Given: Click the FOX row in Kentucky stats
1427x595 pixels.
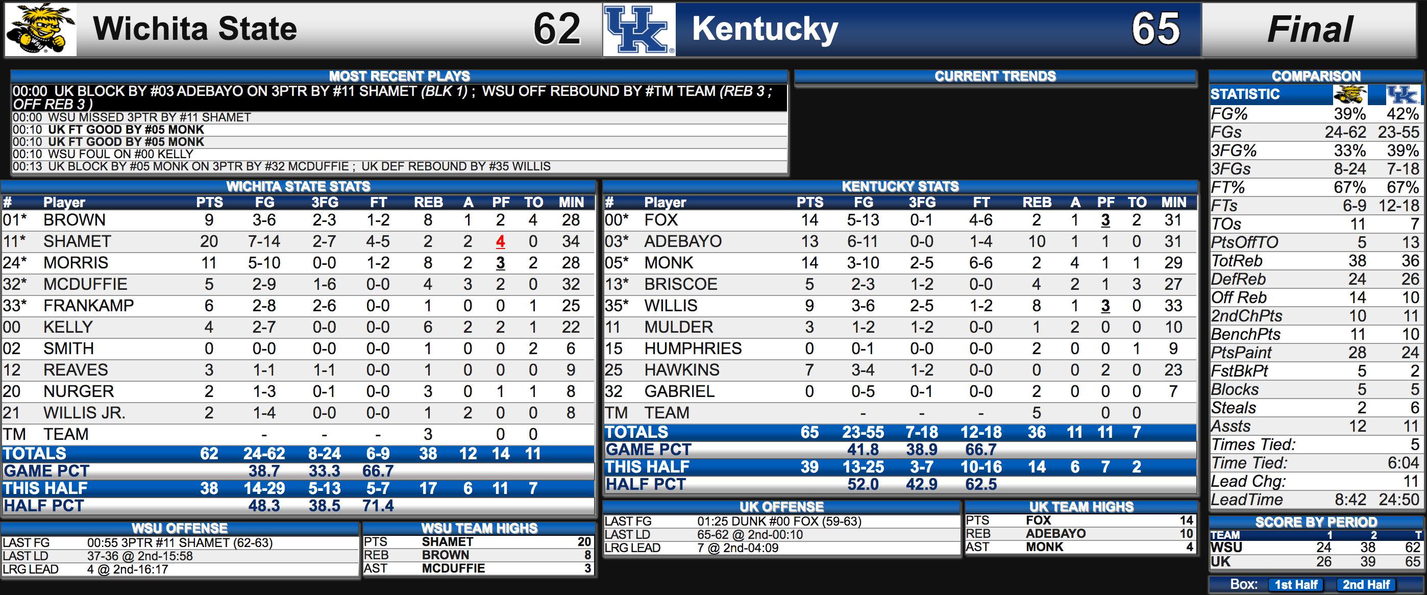Looking at the screenshot, I should (x=900, y=220).
